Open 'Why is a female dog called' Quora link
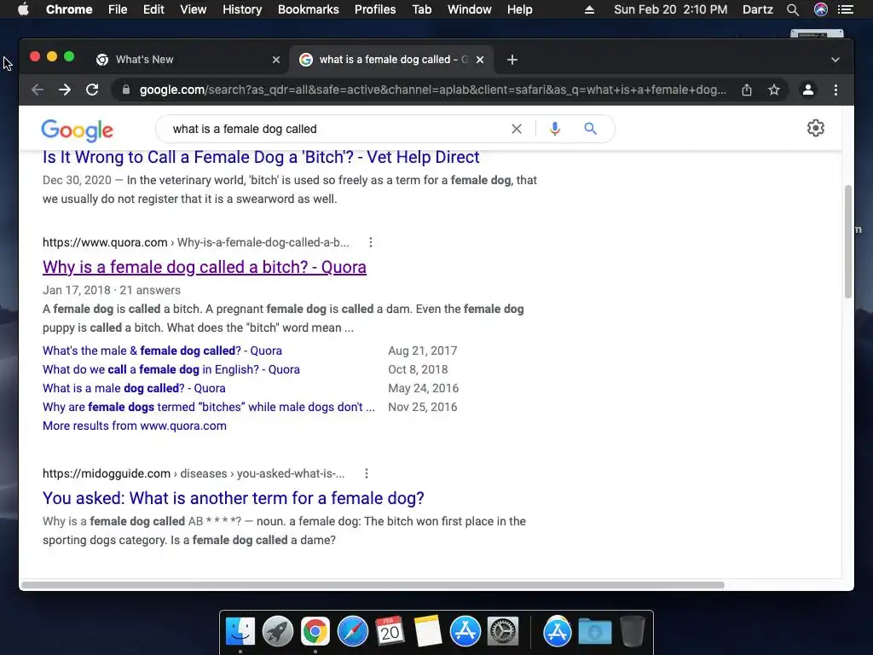873x655 pixels. click(205, 267)
